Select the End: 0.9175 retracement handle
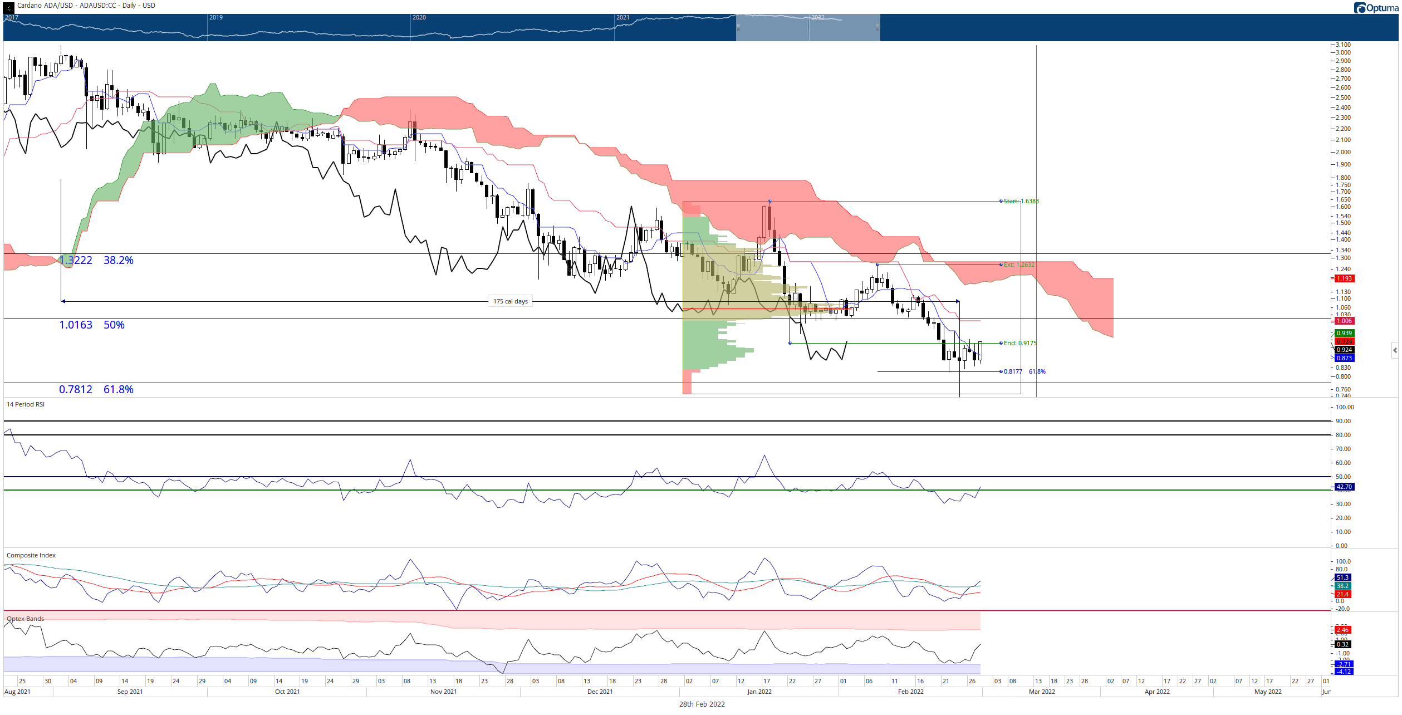This screenshot has width=1402, height=715. (x=1001, y=343)
